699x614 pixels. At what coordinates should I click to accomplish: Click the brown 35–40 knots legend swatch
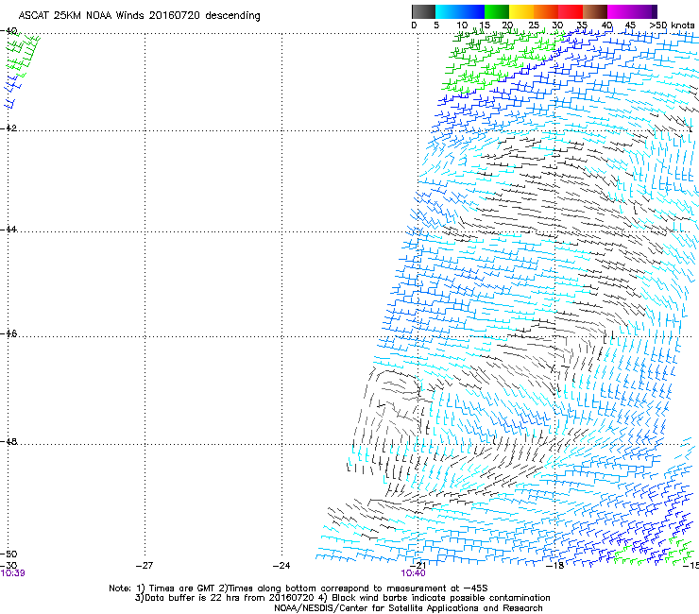595,11
